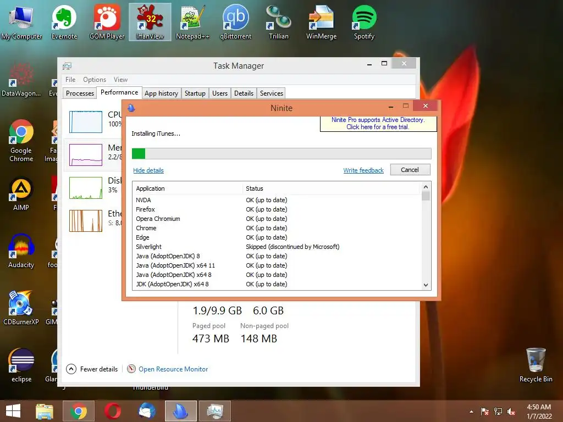Open the Trillian desktop shortcut

[x=279, y=22]
